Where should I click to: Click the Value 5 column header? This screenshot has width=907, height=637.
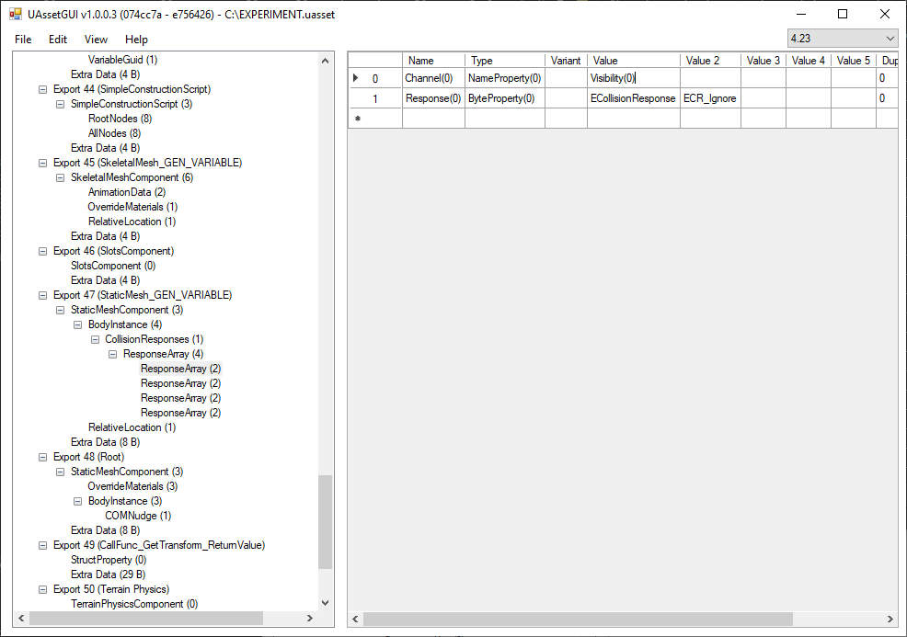pyautogui.click(x=854, y=60)
